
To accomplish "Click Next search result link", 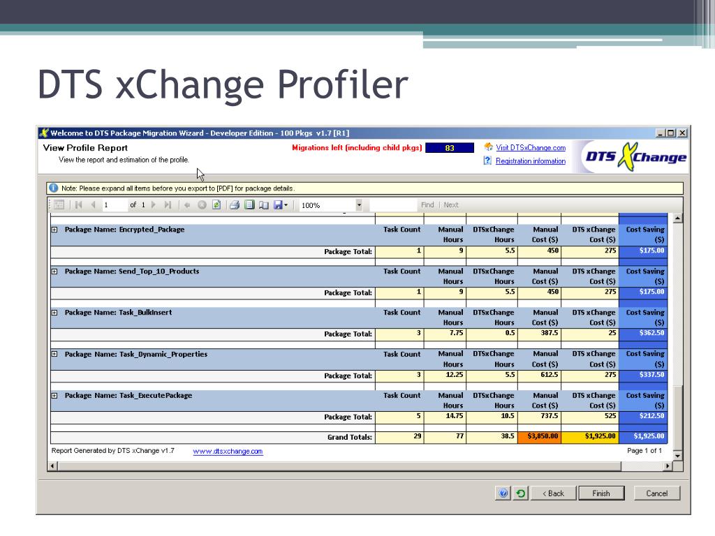I will 451,205.
